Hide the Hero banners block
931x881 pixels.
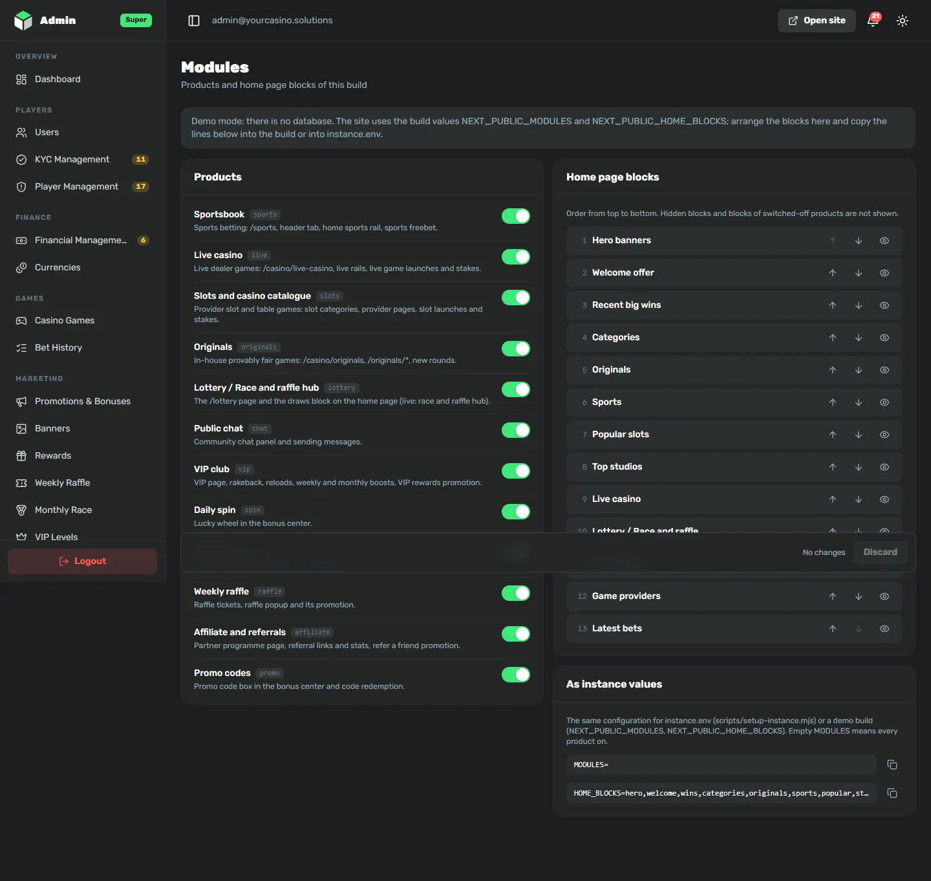tap(884, 241)
